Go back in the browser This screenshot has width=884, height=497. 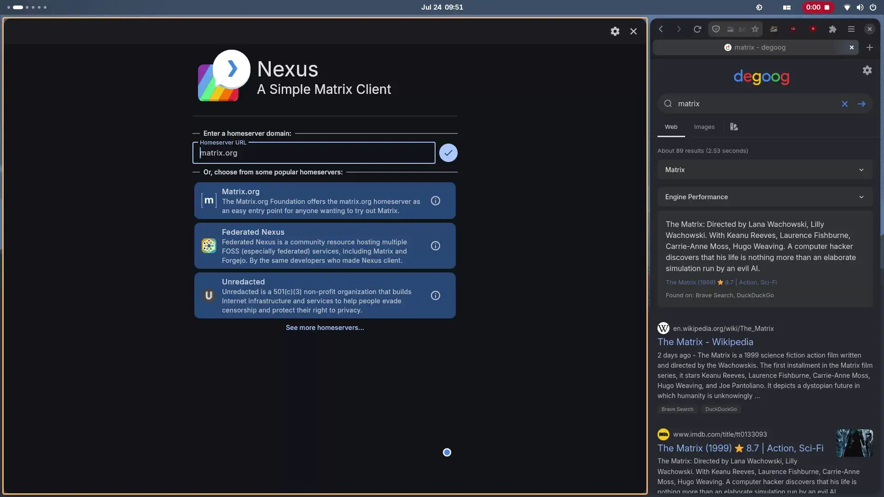pyautogui.click(x=661, y=29)
